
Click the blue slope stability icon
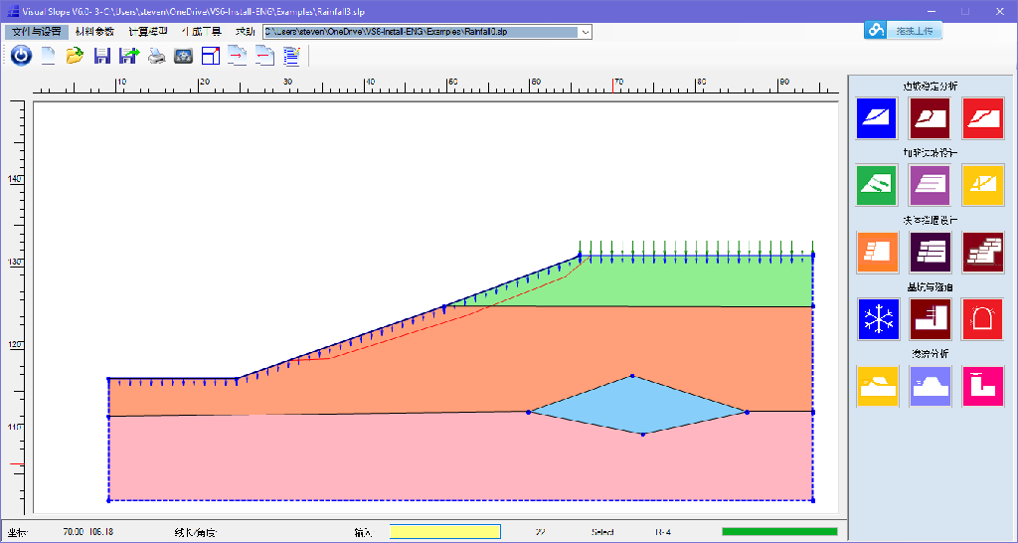click(878, 117)
